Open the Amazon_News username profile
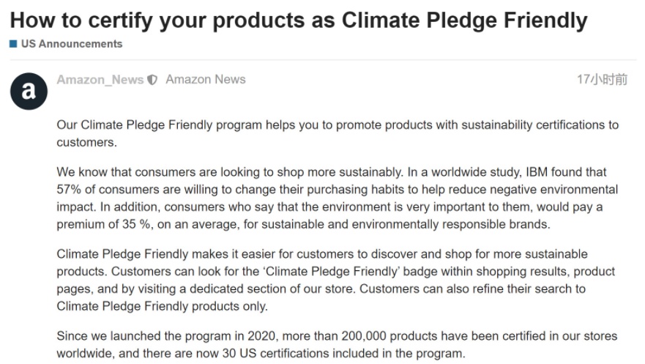Screen dimensions: 645x364 click(100, 79)
